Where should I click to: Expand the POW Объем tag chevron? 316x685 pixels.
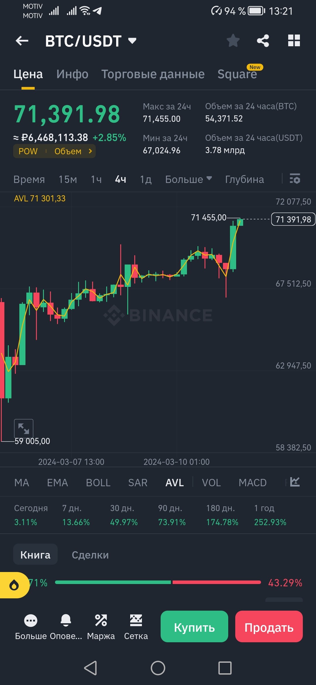pos(90,151)
